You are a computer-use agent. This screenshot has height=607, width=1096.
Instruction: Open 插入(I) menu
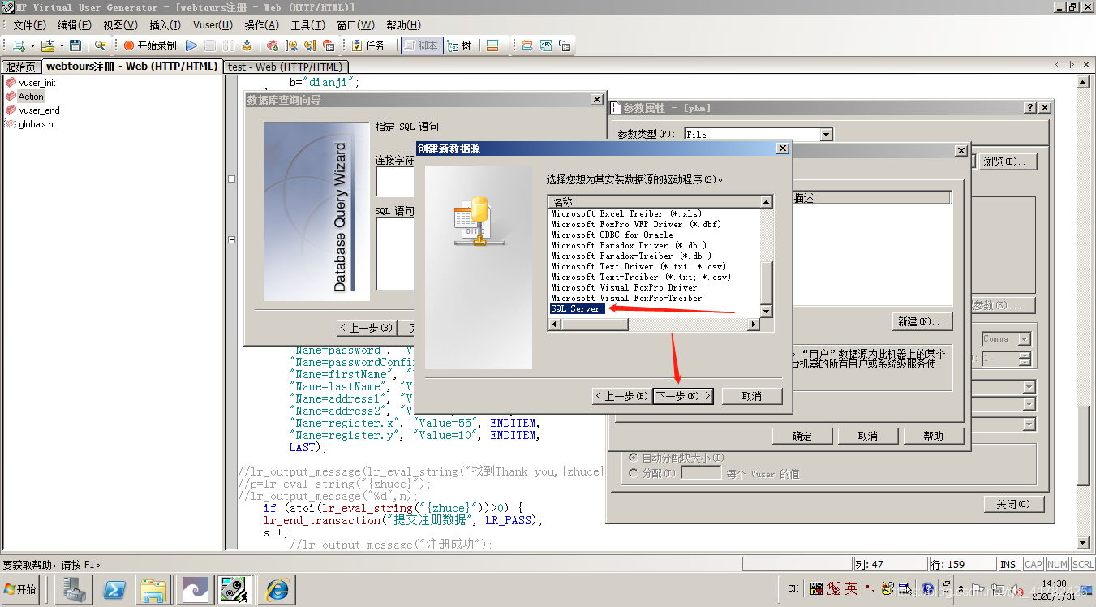165,25
